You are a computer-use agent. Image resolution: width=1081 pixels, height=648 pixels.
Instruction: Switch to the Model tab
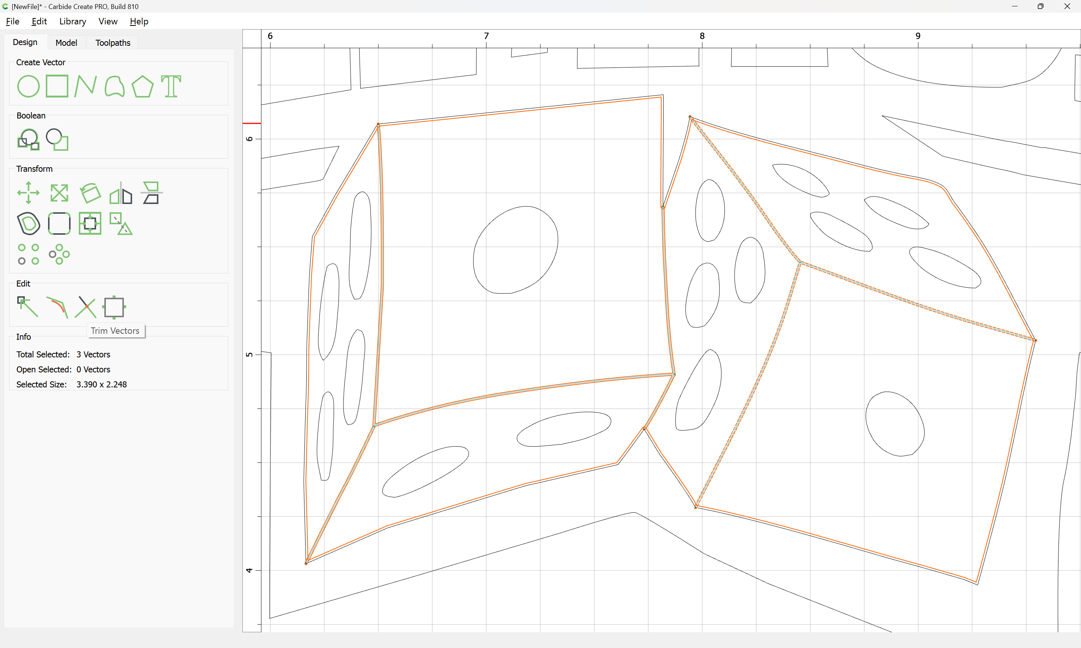66,43
